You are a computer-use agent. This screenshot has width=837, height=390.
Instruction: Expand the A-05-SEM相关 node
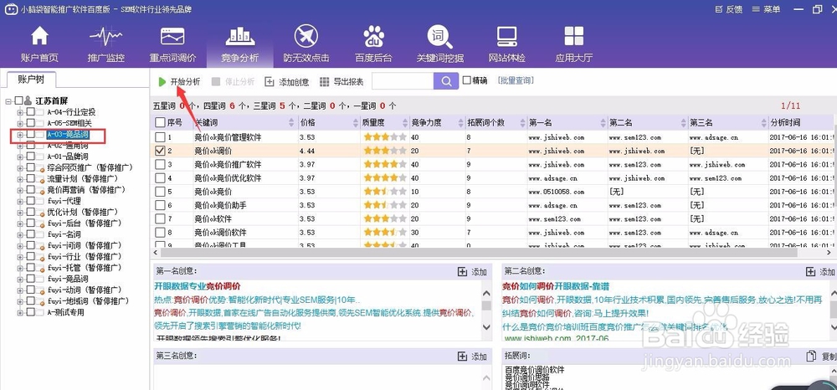[20, 123]
